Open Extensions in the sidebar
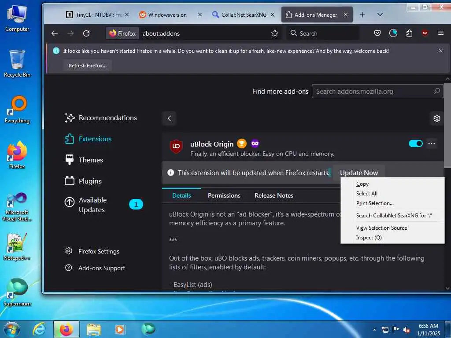The height and width of the screenshot is (338, 451). click(88, 139)
